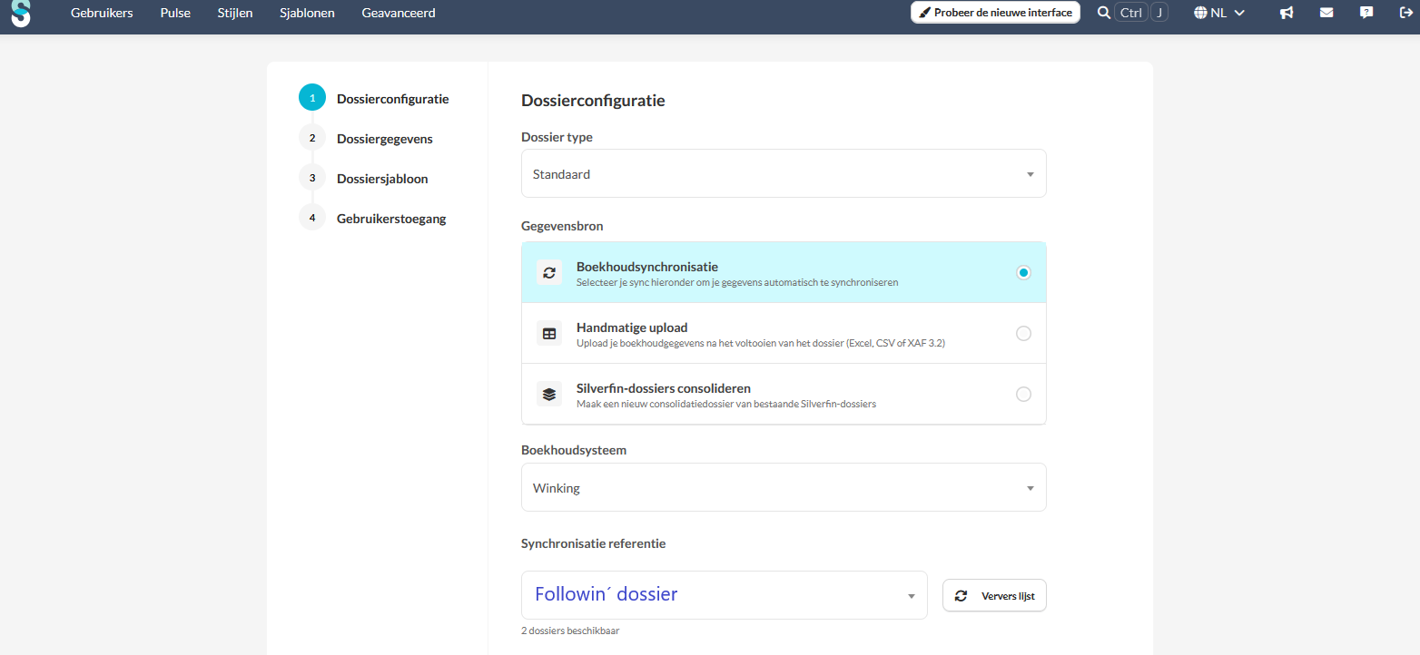Screen dimensions: 1420x655
Task: Select the Handmatige upload radio button
Action: click(x=1023, y=333)
